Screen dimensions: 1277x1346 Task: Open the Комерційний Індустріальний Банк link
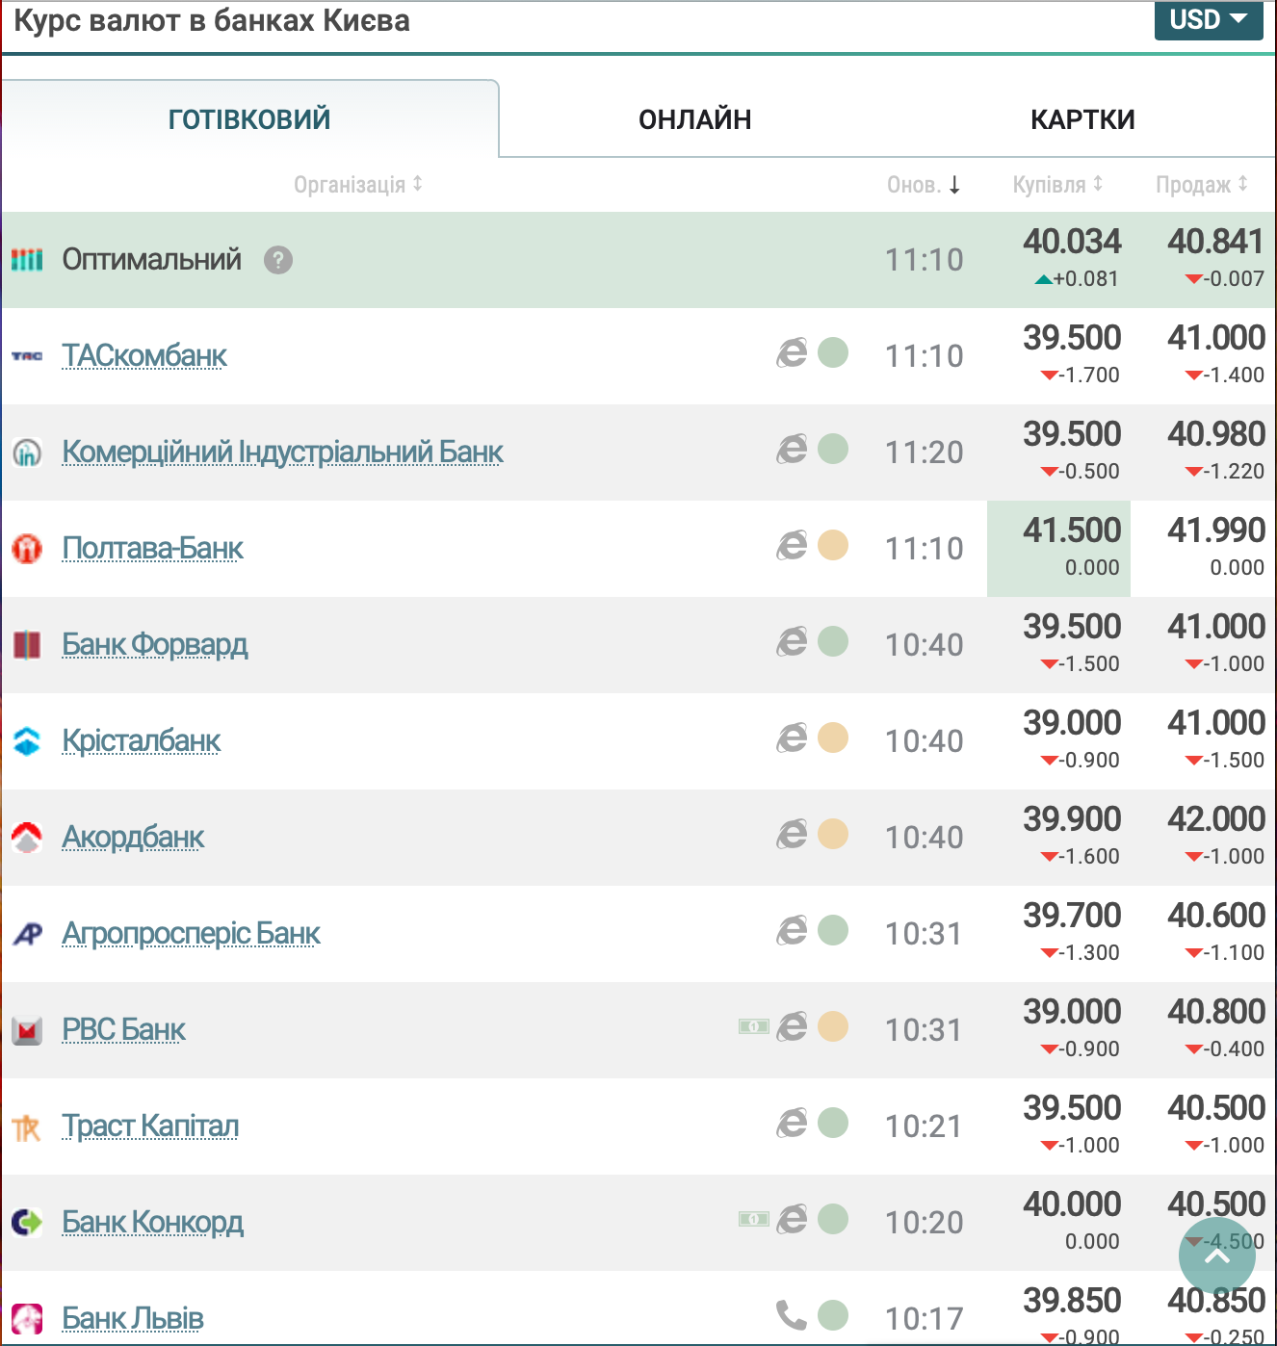click(282, 452)
